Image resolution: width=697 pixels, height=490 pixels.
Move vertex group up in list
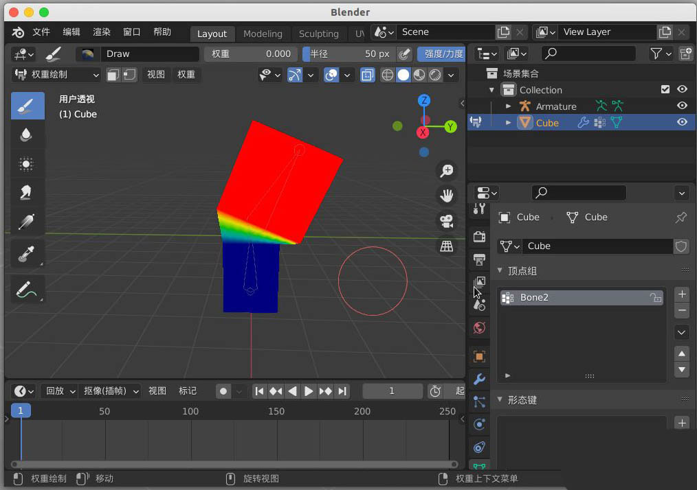(x=682, y=353)
